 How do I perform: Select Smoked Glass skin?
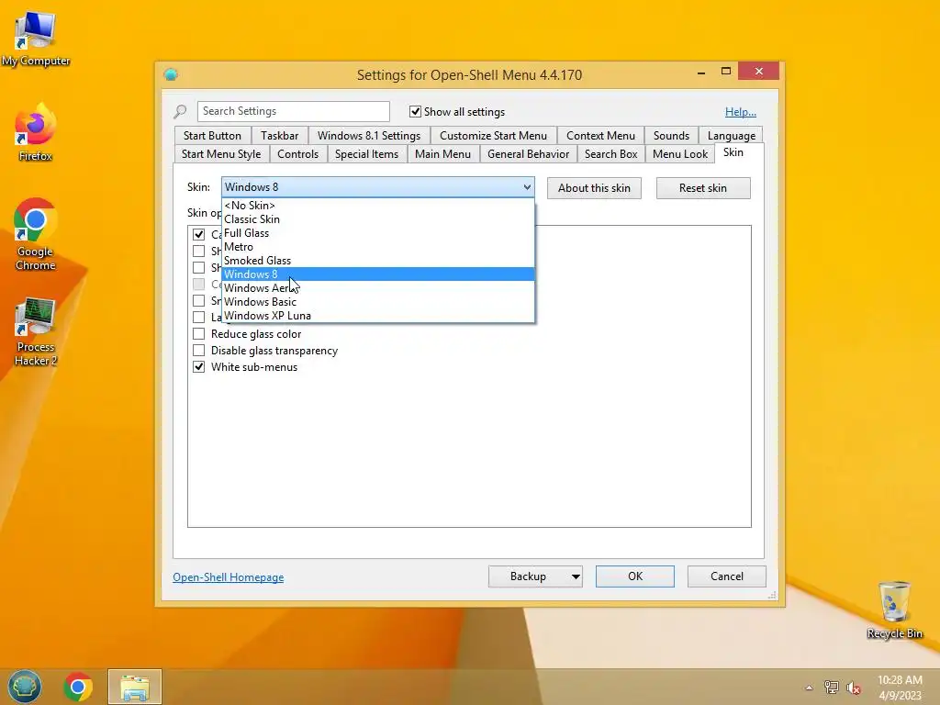(377, 260)
